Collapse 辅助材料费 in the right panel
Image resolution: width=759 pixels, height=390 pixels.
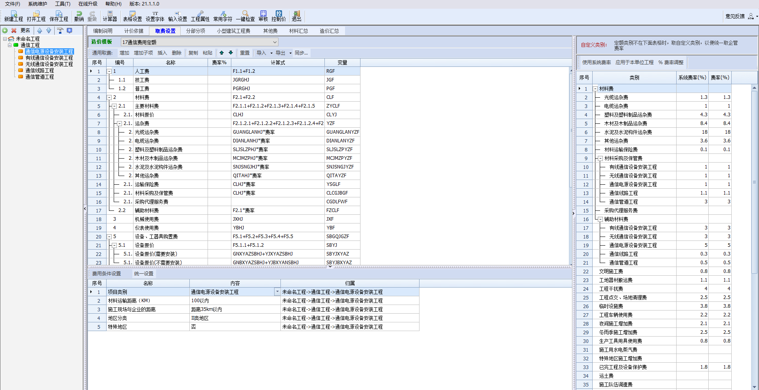pos(600,219)
